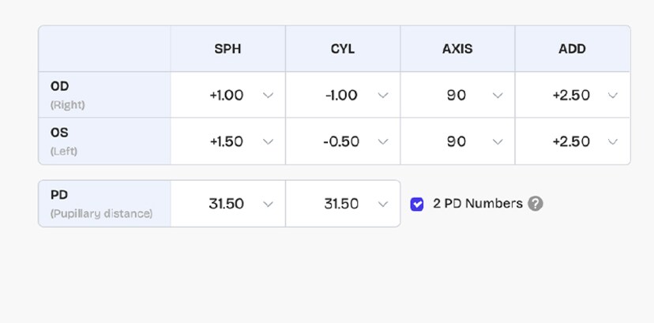Click the help question mark icon
Viewport: 654px width, 323px height.
(536, 204)
